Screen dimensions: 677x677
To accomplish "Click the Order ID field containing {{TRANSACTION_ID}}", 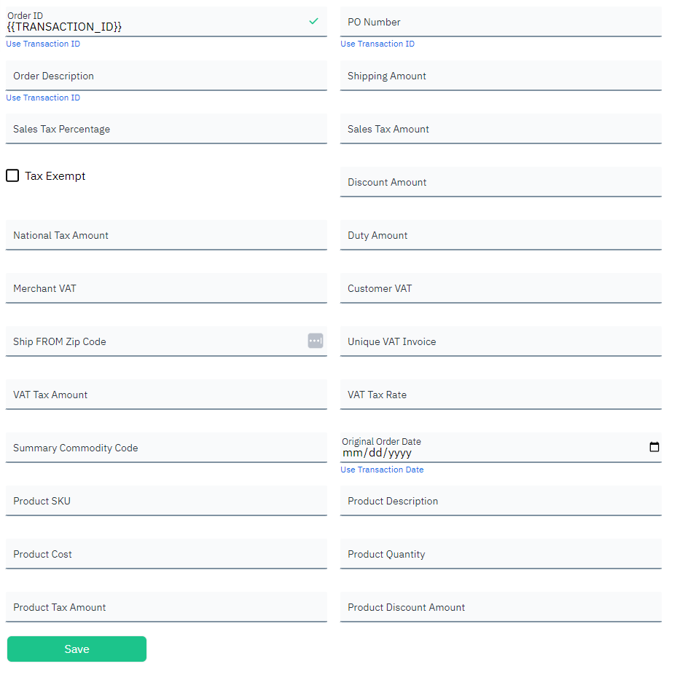I will tap(166, 22).
